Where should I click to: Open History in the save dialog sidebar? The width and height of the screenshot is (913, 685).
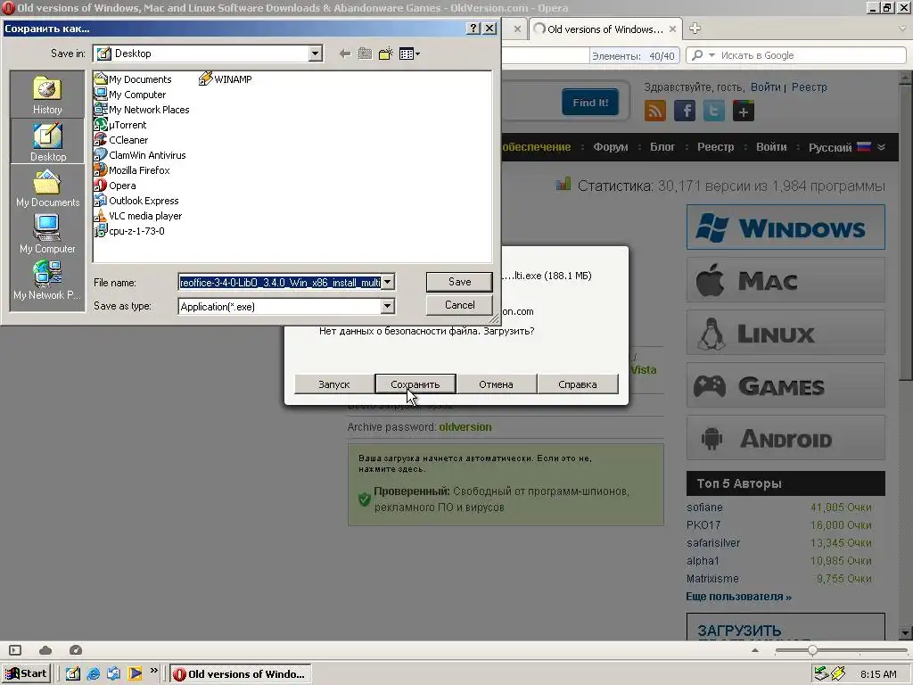click(x=47, y=95)
